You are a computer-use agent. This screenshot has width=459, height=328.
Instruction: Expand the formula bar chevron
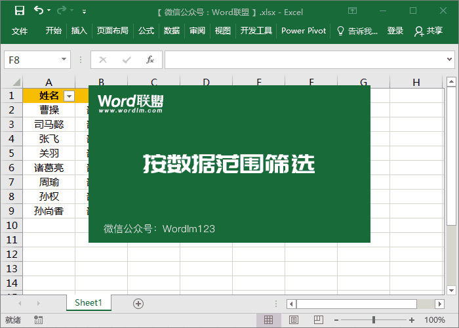[x=449, y=60]
